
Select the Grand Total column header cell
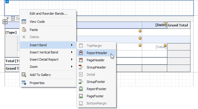pyautogui.click(x=179, y=25)
